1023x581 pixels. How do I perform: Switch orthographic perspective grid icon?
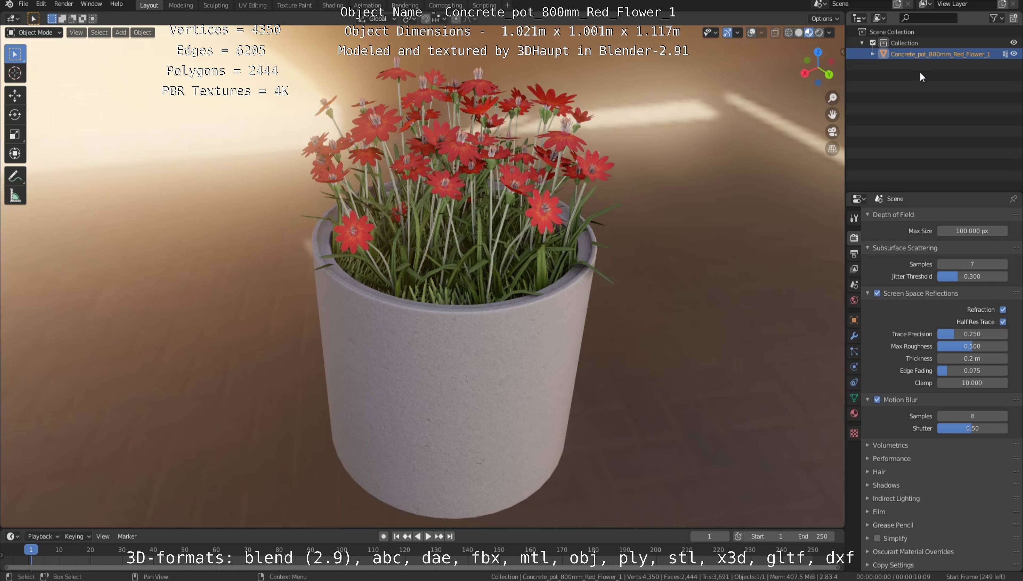[x=832, y=149]
